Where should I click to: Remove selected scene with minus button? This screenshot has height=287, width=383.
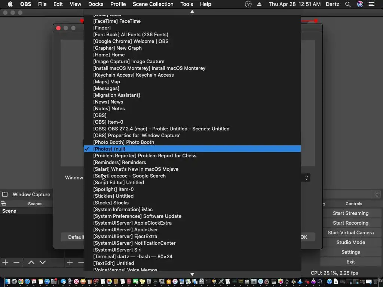tap(16, 262)
